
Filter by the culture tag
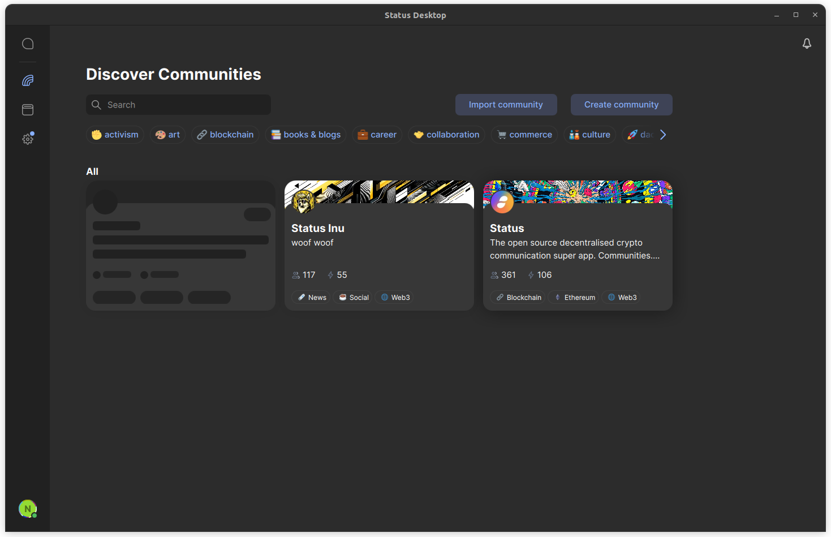(589, 135)
